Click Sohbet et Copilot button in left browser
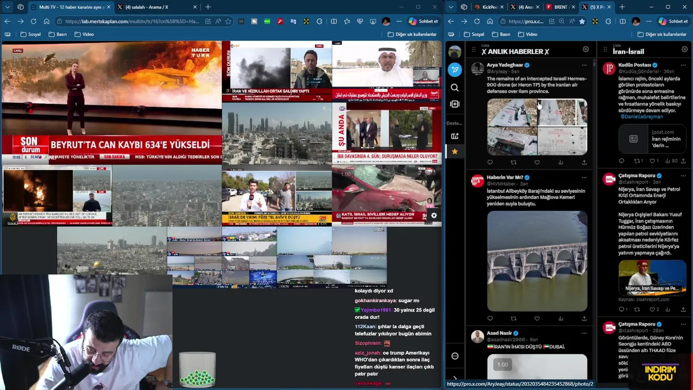Screen dimensions: 693x390 pos(423,21)
